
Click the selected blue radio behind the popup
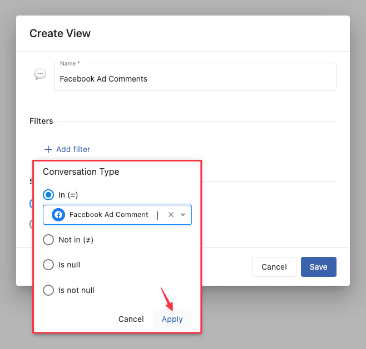[x=31, y=204]
